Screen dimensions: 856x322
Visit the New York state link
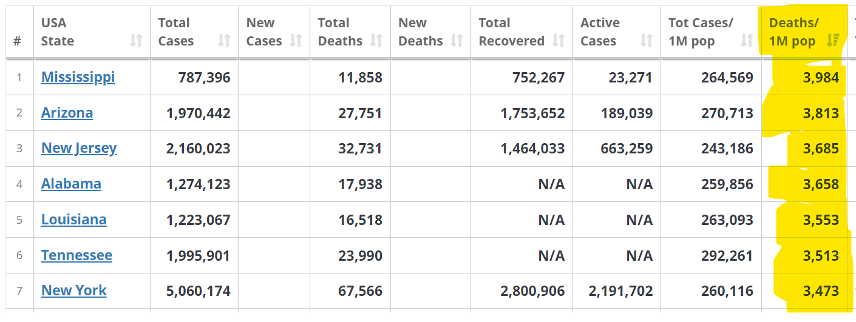point(73,290)
